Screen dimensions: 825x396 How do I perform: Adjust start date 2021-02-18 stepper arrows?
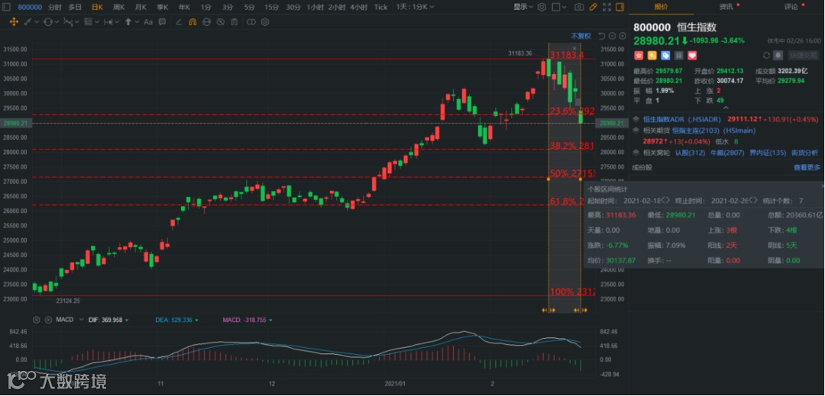pos(666,201)
